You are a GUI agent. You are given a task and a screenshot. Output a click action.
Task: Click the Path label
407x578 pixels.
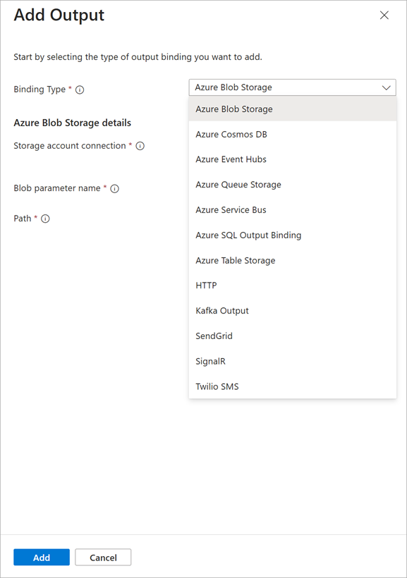(23, 219)
